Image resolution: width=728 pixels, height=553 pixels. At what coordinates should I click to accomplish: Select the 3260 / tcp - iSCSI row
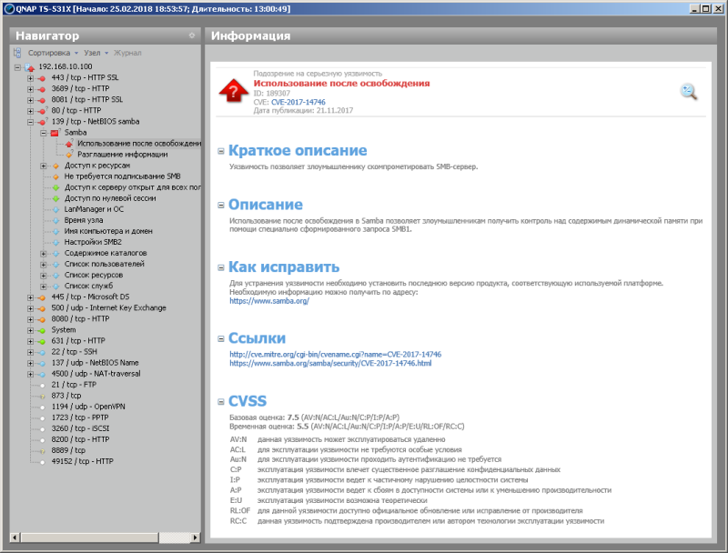click(x=80, y=428)
